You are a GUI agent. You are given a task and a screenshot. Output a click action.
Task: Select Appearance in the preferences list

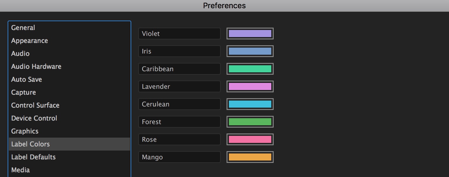pyautogui.click(x=69, y=41)
